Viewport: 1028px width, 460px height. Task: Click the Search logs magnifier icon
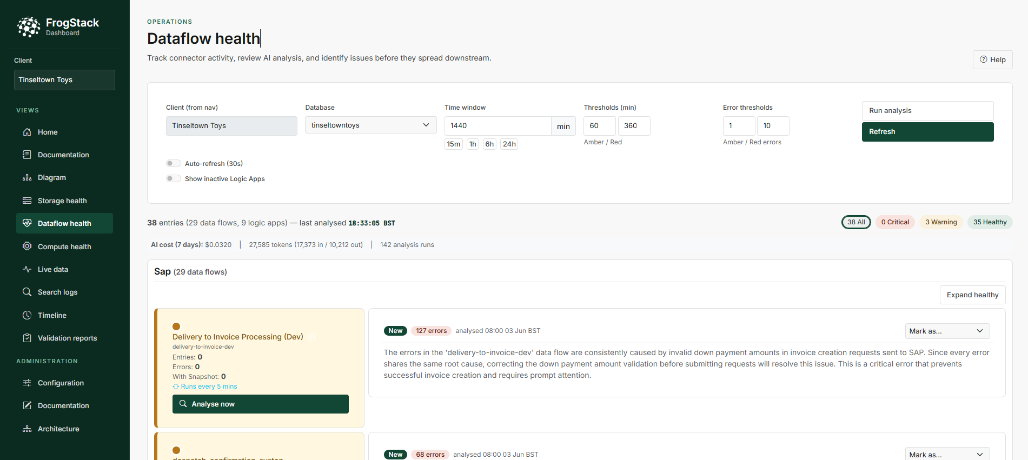point(27,292)
